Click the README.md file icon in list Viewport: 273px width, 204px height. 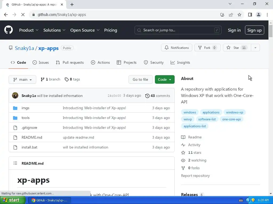[x=15, y=138]
